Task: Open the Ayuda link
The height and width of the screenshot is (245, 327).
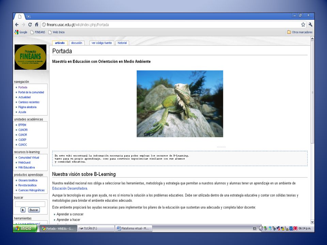Action: point(22,112)
